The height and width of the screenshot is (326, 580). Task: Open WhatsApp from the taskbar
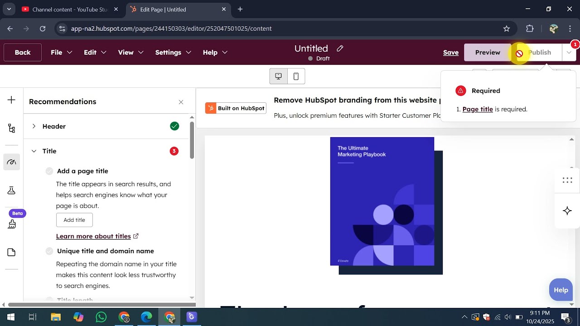point(101,317)
